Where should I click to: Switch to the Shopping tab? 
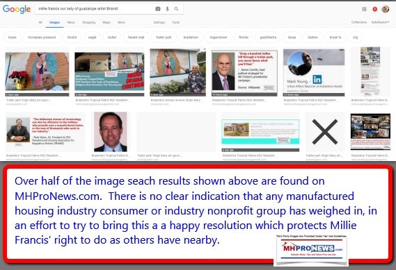coord(89,22)
